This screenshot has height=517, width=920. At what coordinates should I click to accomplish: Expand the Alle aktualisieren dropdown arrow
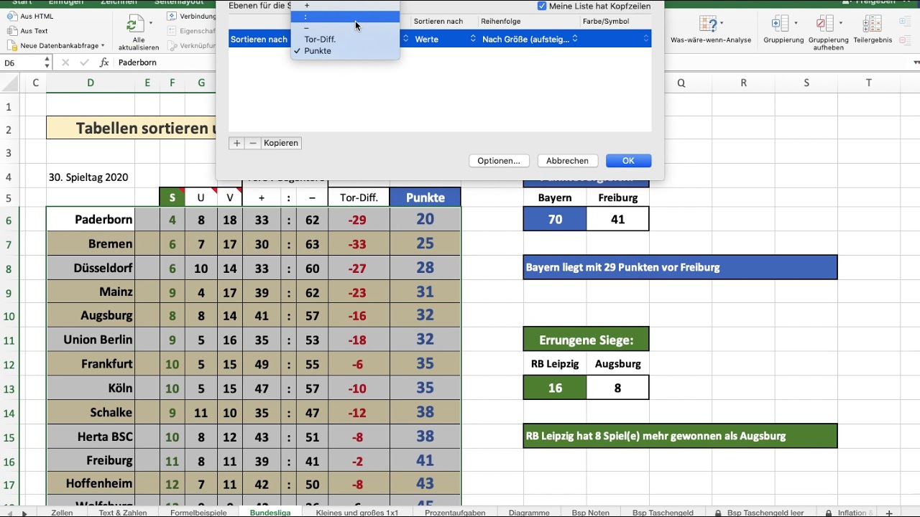click(x=150, y=24)
